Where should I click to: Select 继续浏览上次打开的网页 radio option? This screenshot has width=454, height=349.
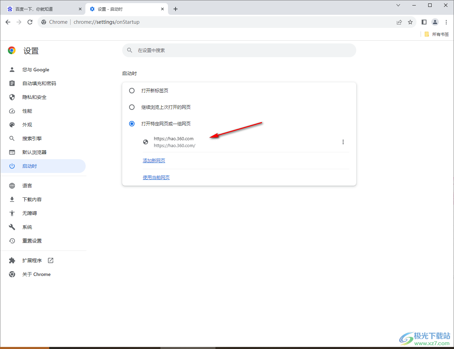[x=132, y=107]
